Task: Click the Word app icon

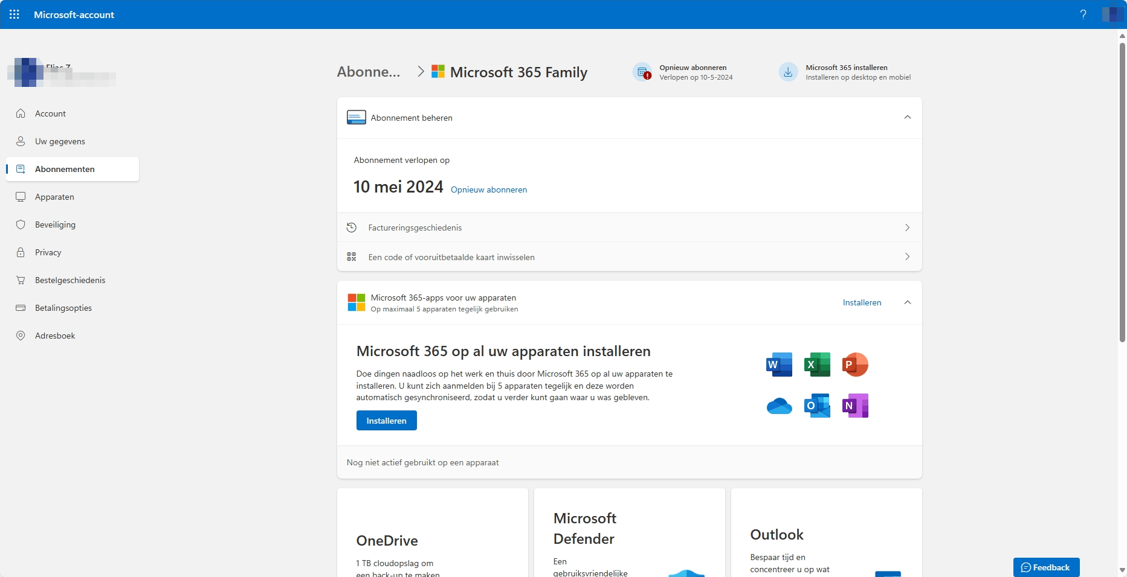Action: pyautogui.click(x=779, y=365)
